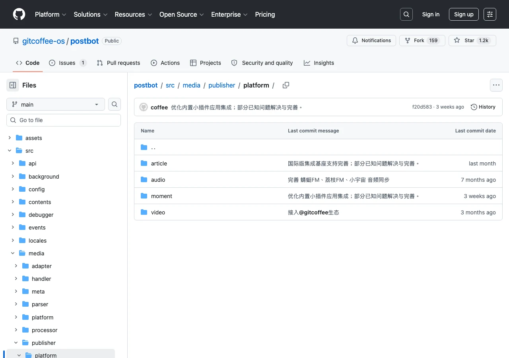Open gitcoffee-os owner link

(43, 41)
